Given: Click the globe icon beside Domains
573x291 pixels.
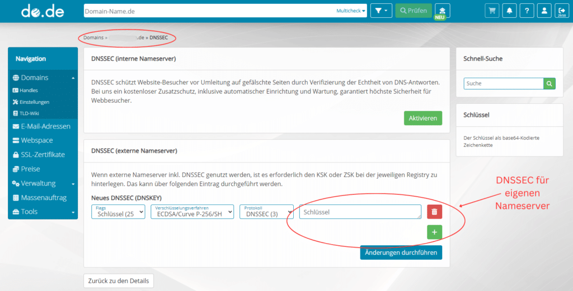Looking at the screenshot, I should click(x=16, y=78).
